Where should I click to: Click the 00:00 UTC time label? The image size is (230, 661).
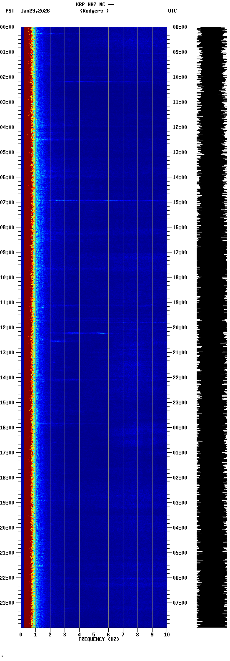tap(180, 428)
